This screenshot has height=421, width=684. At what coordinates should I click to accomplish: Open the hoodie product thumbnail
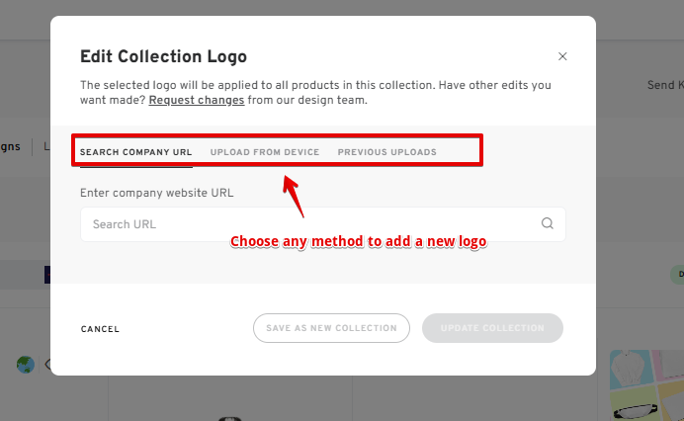tap(631, 367)
